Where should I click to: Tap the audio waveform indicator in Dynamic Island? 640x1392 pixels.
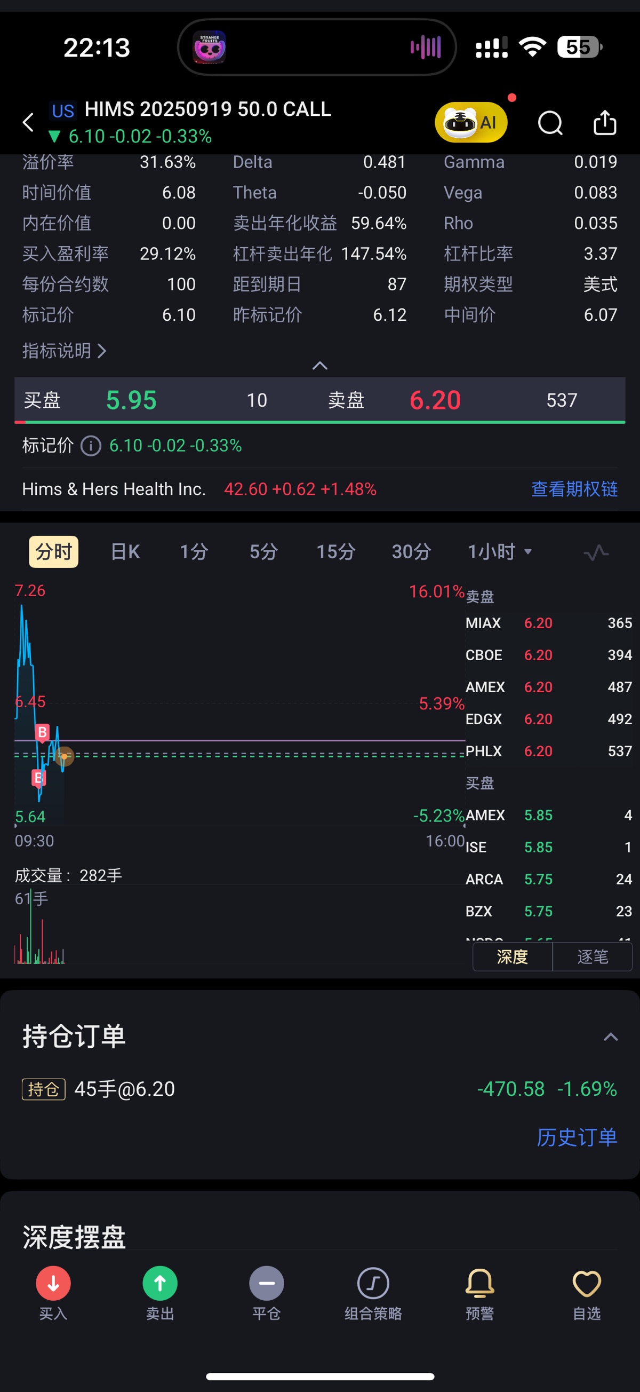pyautogui.click(x=426, y=47)
